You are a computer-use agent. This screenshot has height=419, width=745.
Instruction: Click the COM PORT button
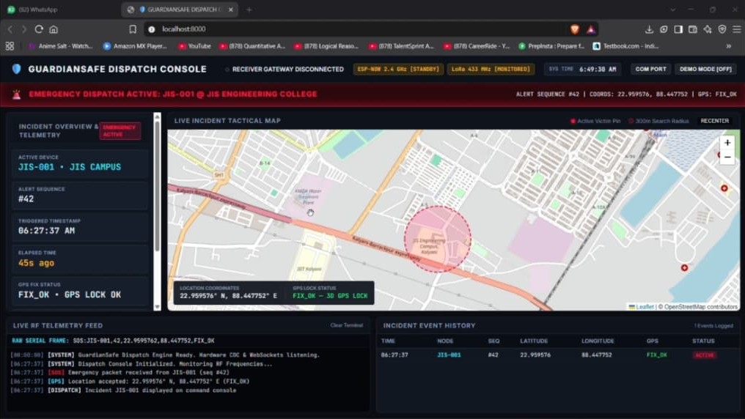coord(650,70)
